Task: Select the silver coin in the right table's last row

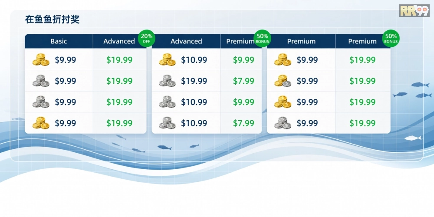Action: pyautogui.click(x=283, y=123)
